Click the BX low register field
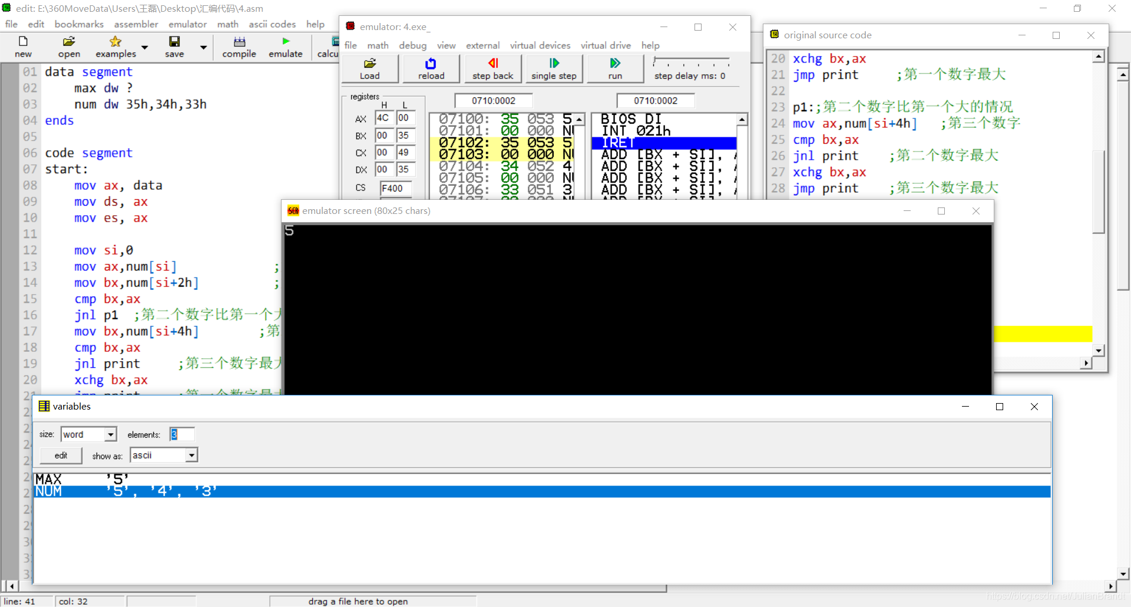Image resolution: width=1131 pixels, height=607 pixels. (x=405, y=135)
